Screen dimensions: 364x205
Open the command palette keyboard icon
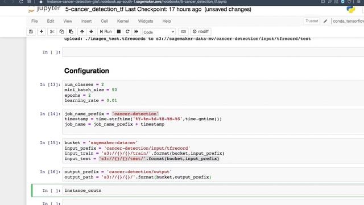pyautogui.click(x=183, y=32)
